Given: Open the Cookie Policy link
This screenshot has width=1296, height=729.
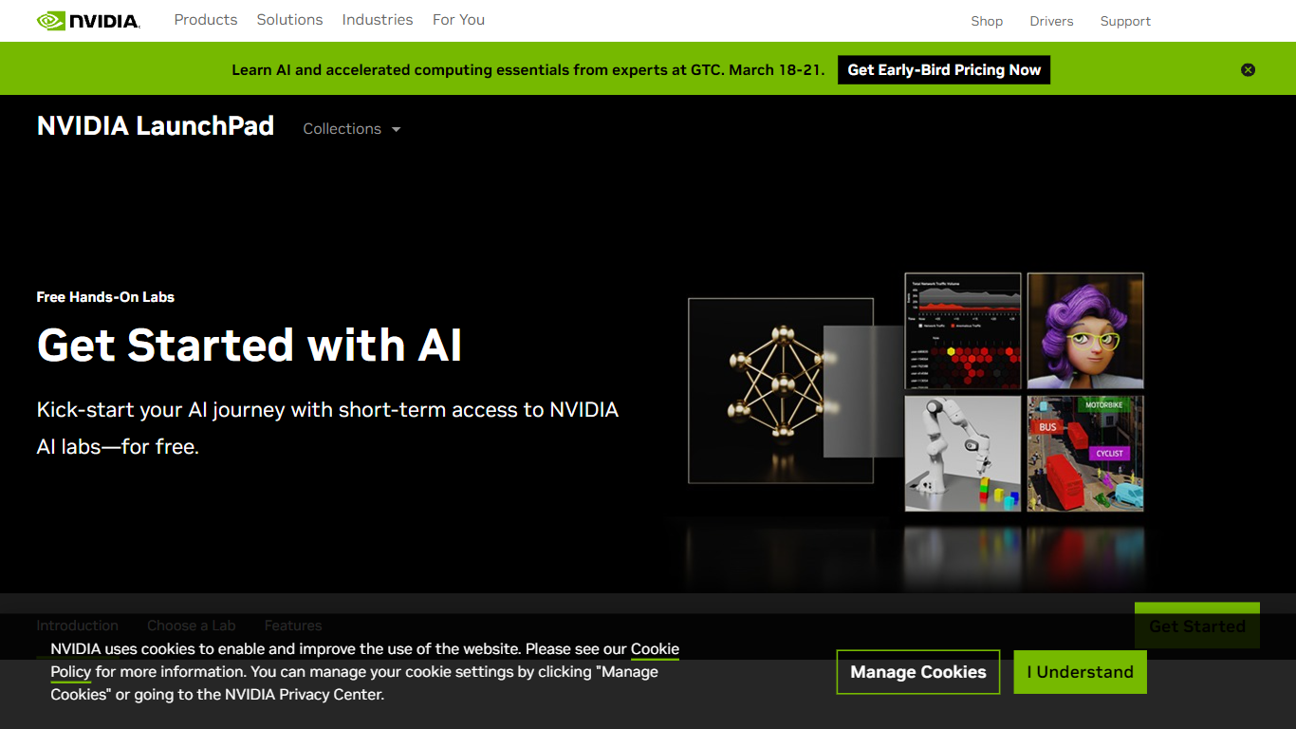Looking at the screenshot, I should click(x=655, y=650).
